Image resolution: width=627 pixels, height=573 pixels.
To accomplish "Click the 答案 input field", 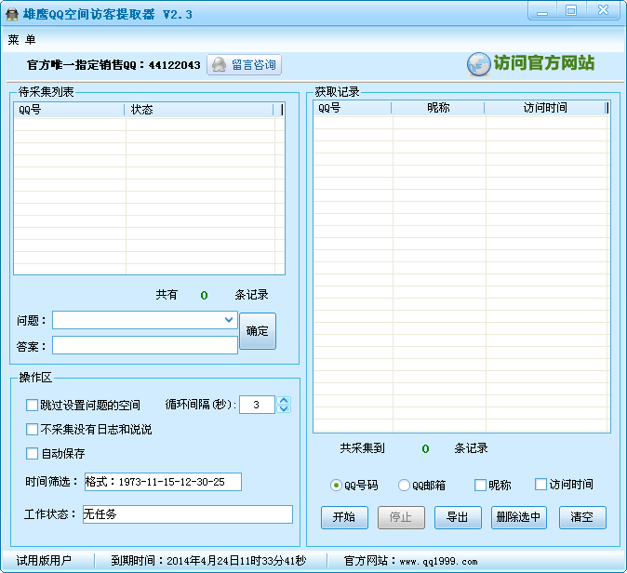I will tap(144, 345).
